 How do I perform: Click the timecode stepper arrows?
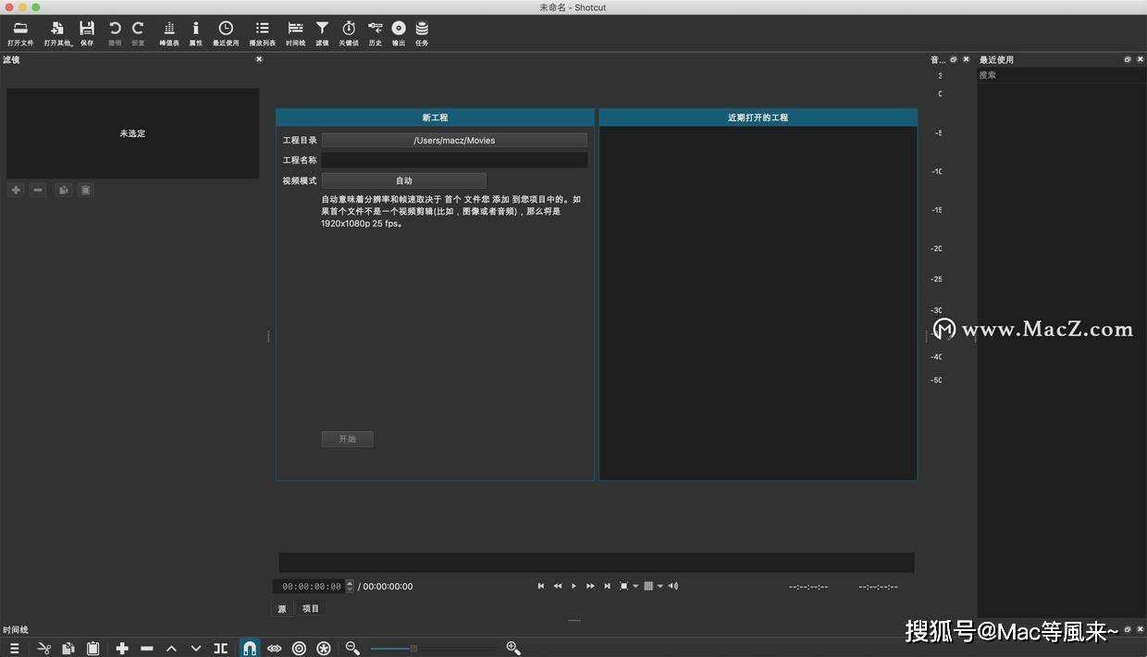pos(349,587)
